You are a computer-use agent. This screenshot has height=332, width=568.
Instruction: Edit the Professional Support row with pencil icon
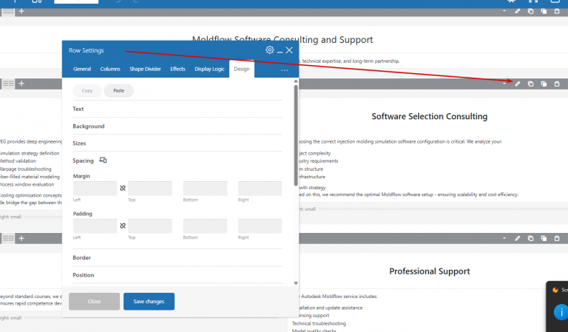tap(517, 238)
